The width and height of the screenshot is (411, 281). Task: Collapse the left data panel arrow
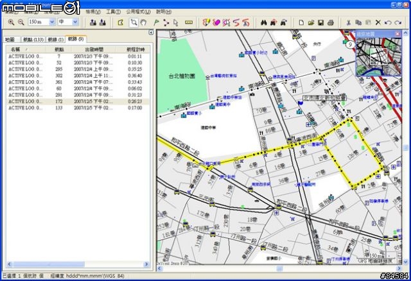click(x=151, y=32)
